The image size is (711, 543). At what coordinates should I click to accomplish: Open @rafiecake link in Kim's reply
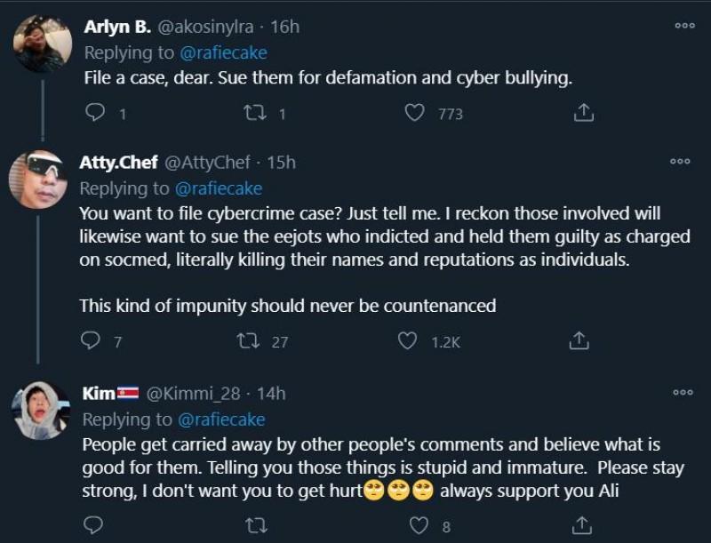[x=220, y=419]
